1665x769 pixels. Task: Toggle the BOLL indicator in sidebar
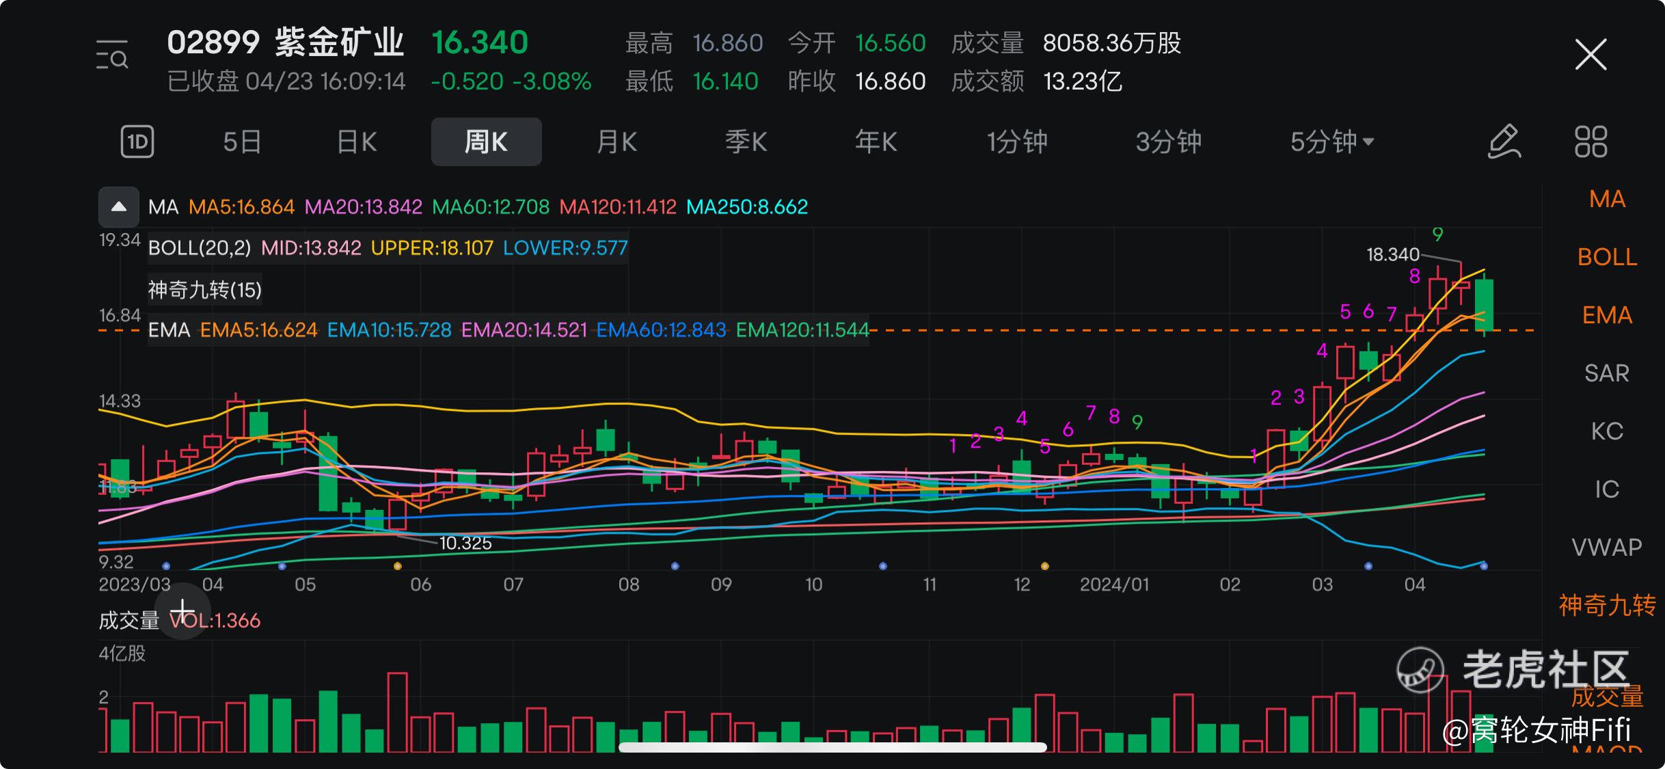click(x=1607, y=257)
